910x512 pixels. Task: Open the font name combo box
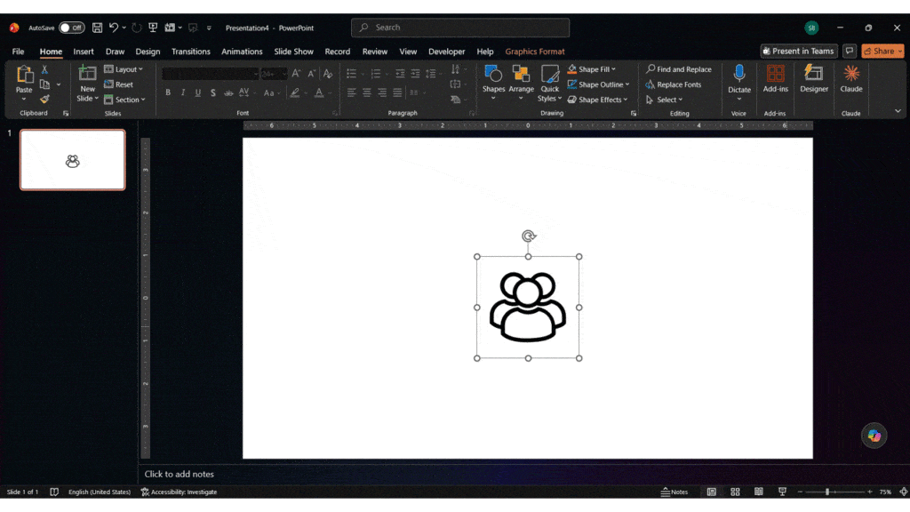(x=210, y=74)
